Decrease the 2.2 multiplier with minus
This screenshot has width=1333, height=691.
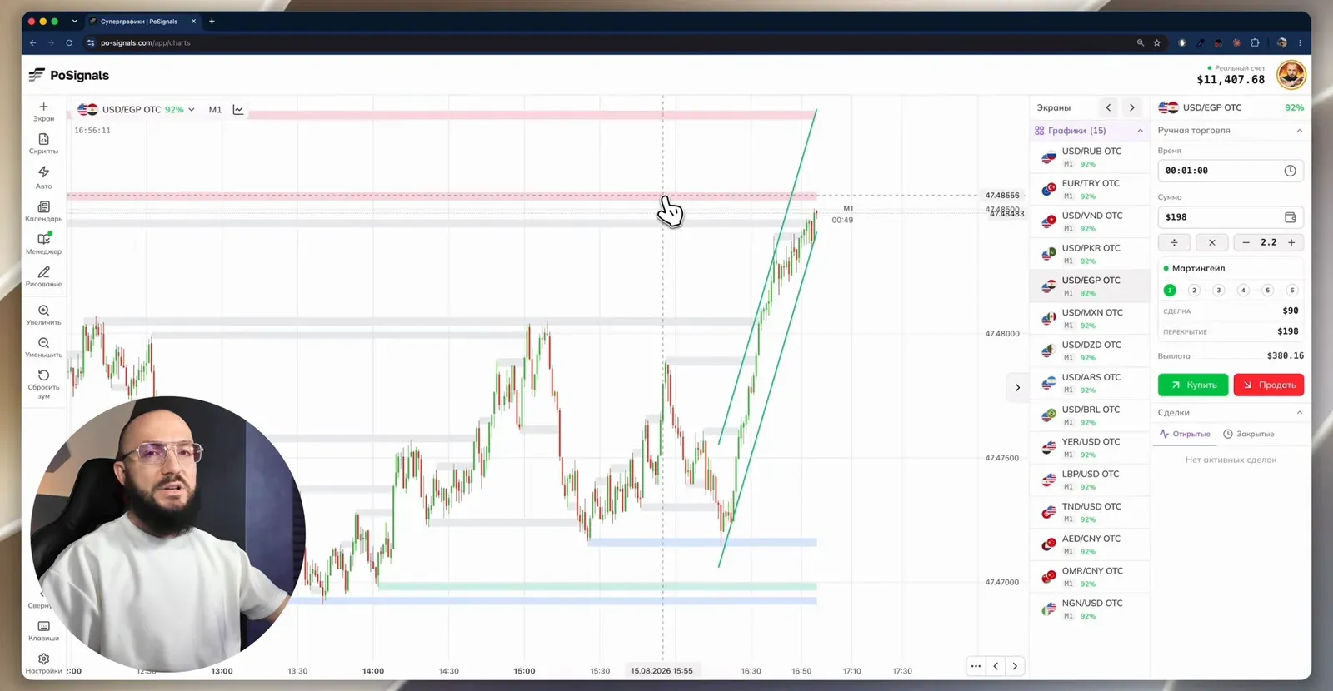tap(1246, 242)
